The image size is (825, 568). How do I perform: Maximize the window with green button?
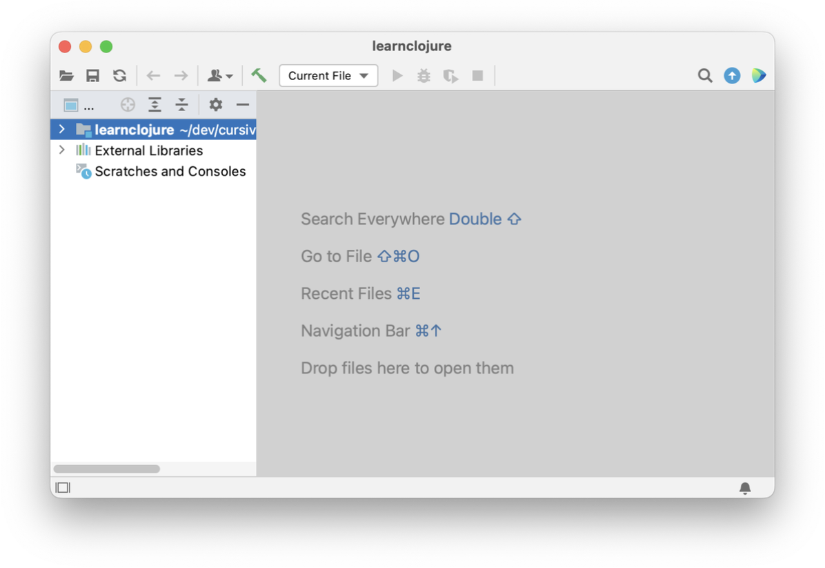tap(106, 46)
